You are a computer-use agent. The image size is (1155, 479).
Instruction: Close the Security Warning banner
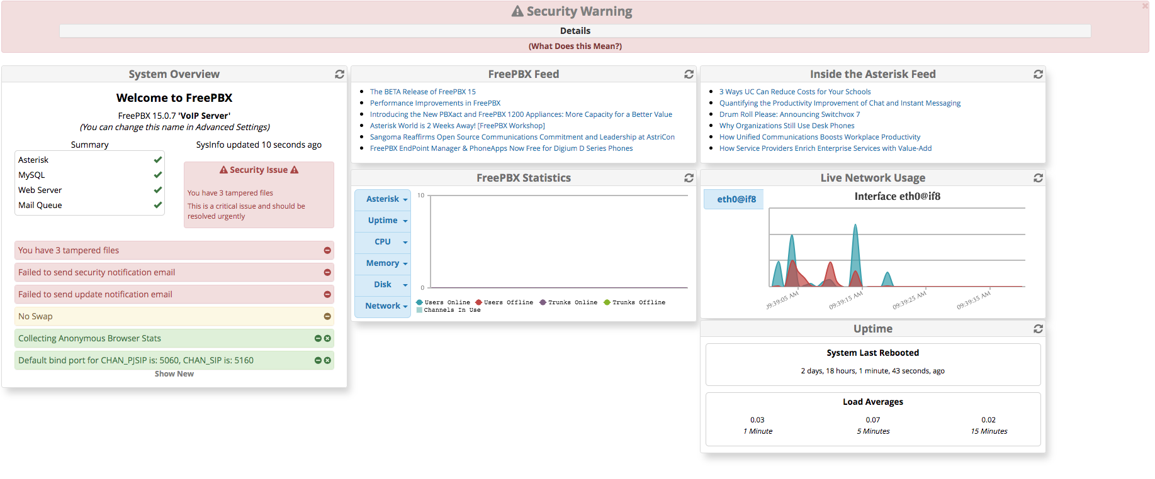pos(1145,6)
